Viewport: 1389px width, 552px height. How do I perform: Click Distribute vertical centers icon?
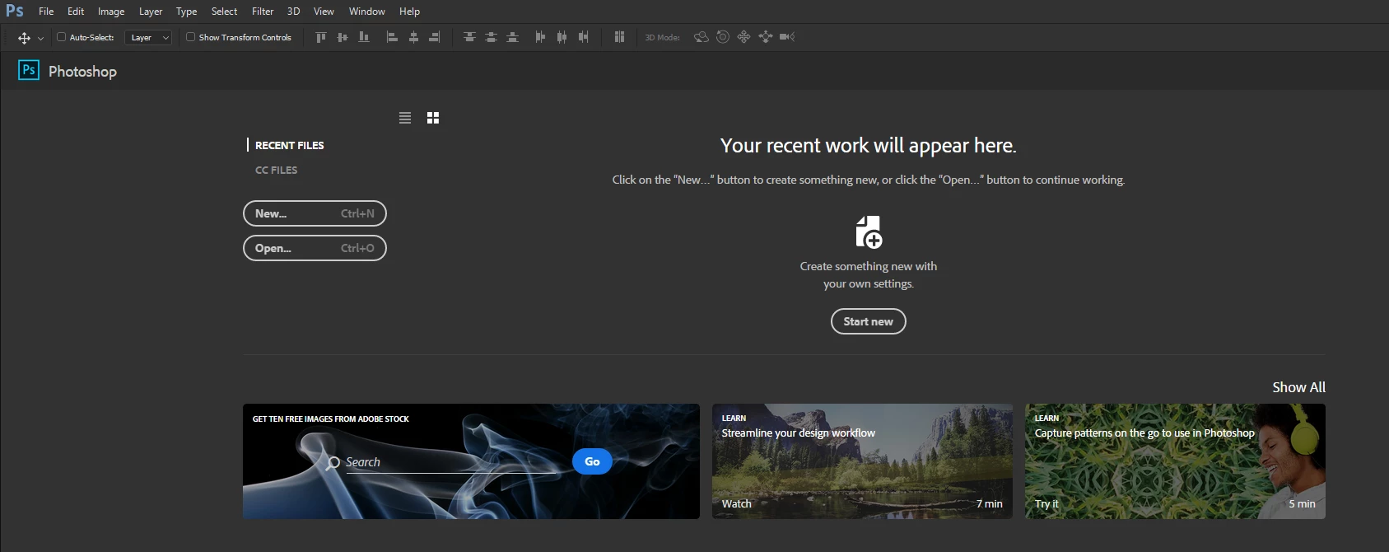point(491,37)
